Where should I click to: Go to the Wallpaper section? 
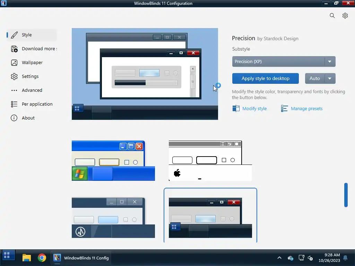(x=32, y=63)
